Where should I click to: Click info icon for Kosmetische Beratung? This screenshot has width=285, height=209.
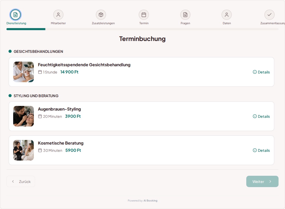tap(255, 150)
